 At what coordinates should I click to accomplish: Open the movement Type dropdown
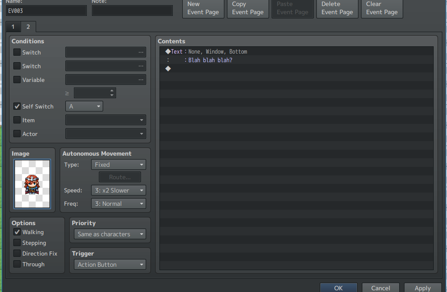pyautogui.click(x=119, y=165)
